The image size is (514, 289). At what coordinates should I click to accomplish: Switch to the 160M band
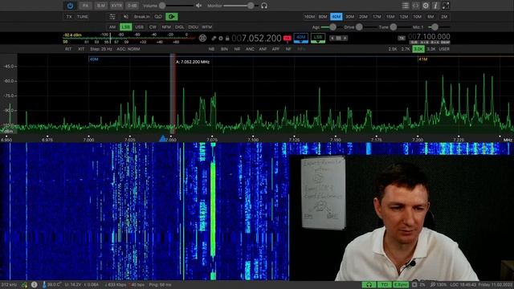[309, 17]
